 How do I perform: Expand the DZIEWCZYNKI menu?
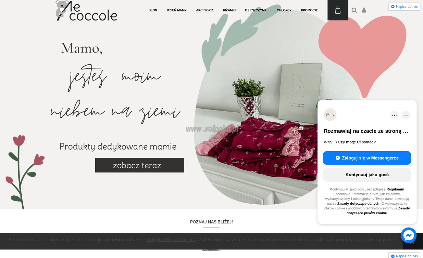(x=256, y=10)
